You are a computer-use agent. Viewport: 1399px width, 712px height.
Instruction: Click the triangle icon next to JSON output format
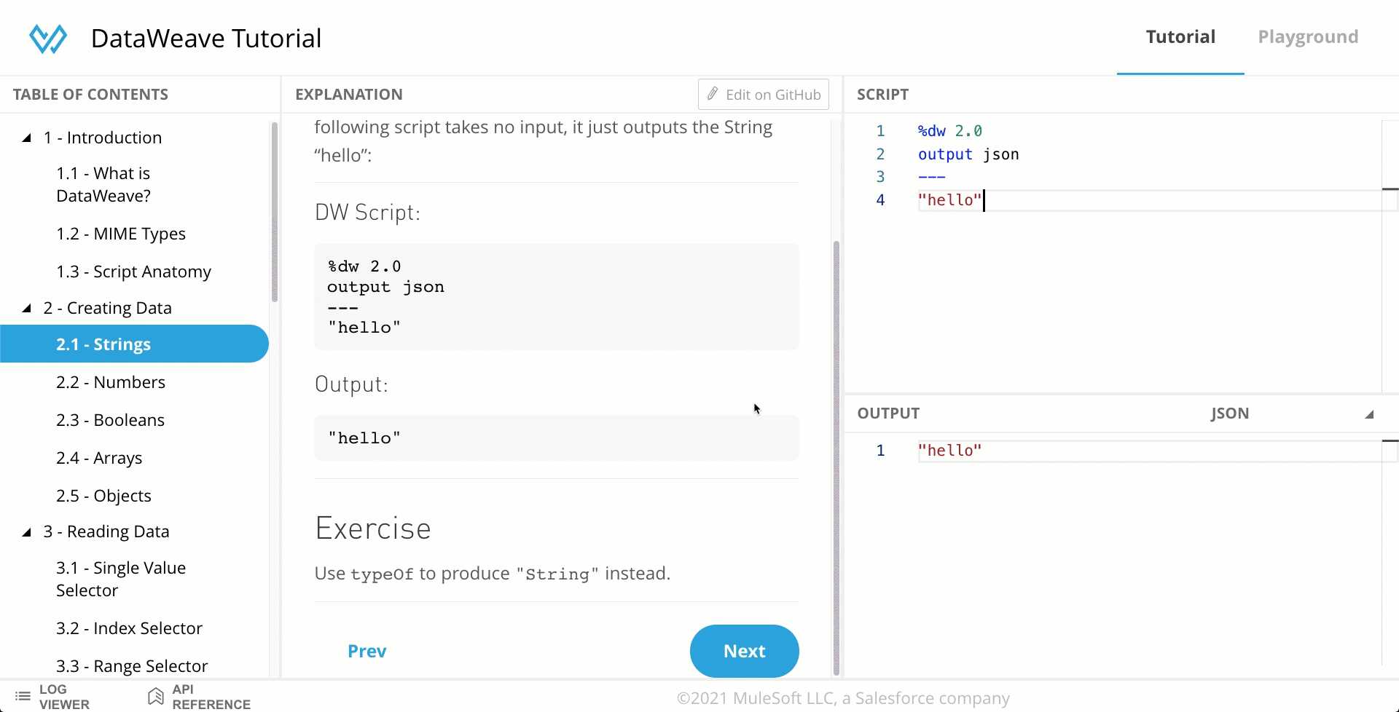click(x=1369, y=415)
